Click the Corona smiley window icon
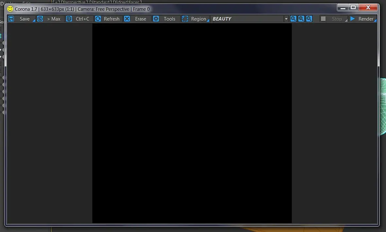The width and height of the screenshot is (386, 232). [10, 9]
